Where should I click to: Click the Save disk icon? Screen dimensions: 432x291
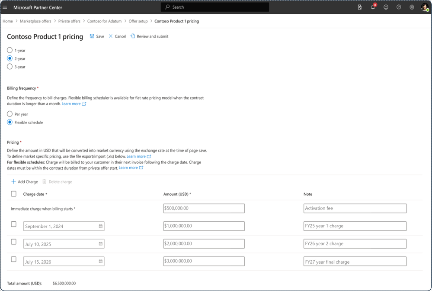pyautogui.click(x=92, y=36)
